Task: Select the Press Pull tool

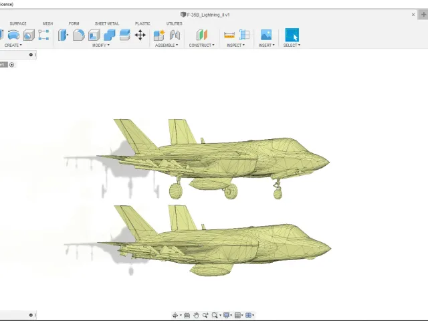Action: [63, 35]
